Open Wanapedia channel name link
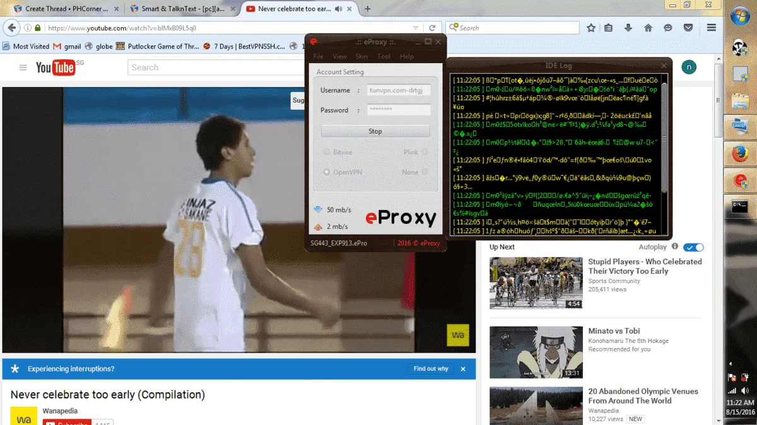757x425 pixels. [61, 410]
